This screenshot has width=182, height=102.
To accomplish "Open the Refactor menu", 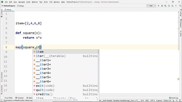I will pyautogui.click(x=35, y=2).
